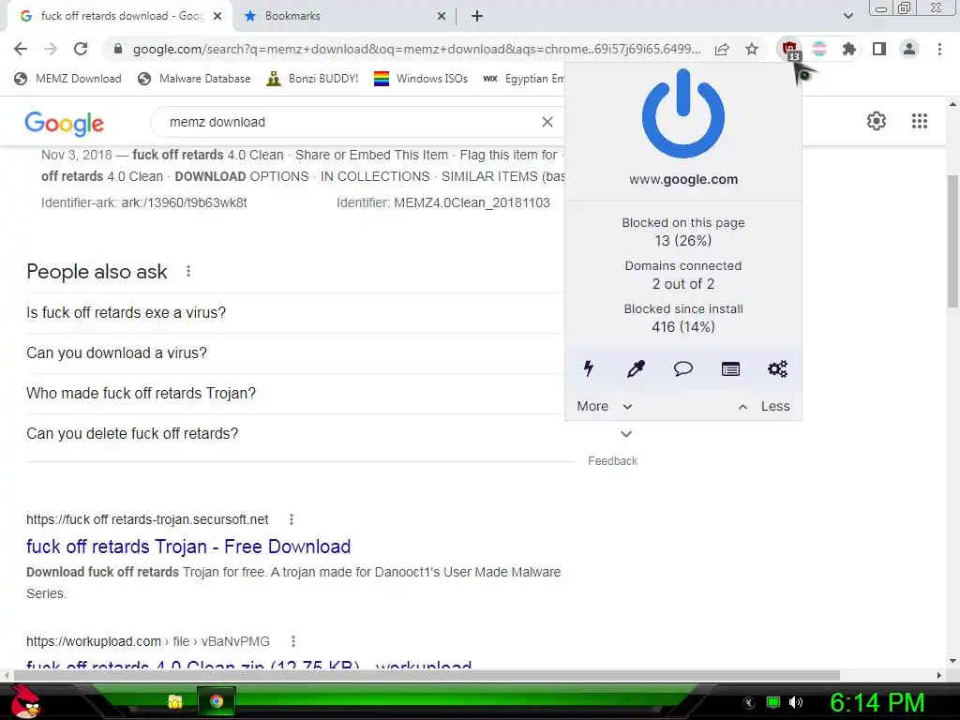Go forward with the arrow button
960x720 pixels.
click(51, 49)
